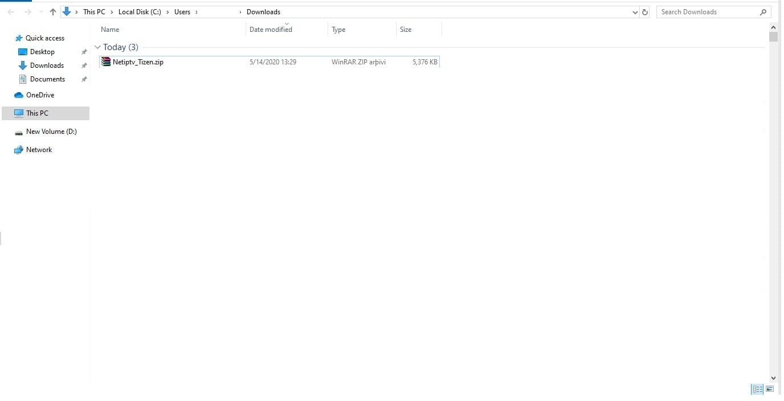Sort by Date modified column header
The height and width of the screenshot is (401, 784).
click(271, 30)
